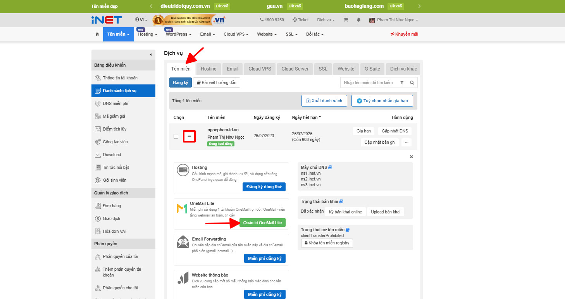This screenshot has width=565, height=299.
Task: Click the Quản trị OneMail Lite button
Action: pyautogui.click(x=263, y=222)
